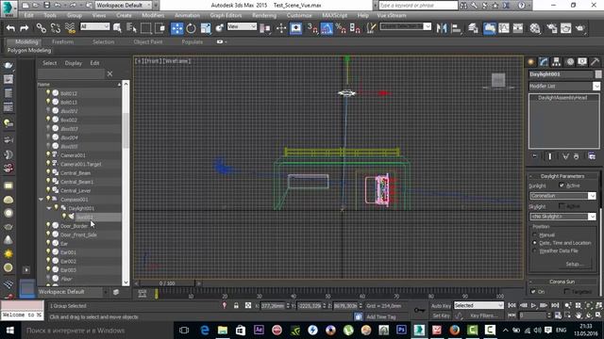Click the 0 / 100 time slider
The height and width of the screenshot is (339, 604).
(x=167, y=283)
